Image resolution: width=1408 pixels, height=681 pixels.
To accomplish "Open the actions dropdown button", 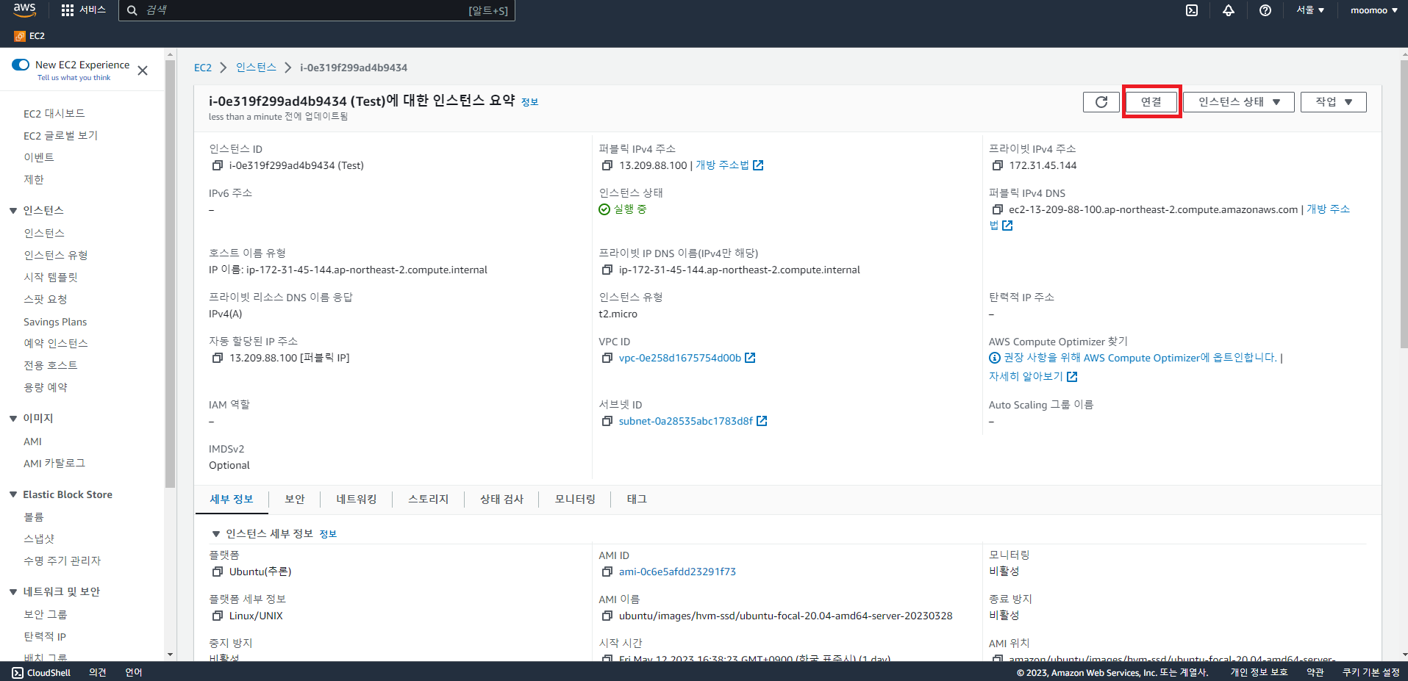I will click(1334, 102).
